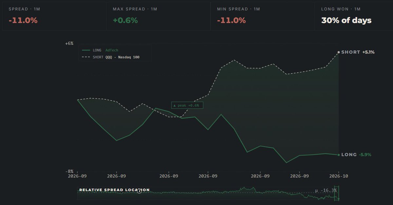Click the SHORT series end point dot
The image size is (393, 205).
click(339, 52)
